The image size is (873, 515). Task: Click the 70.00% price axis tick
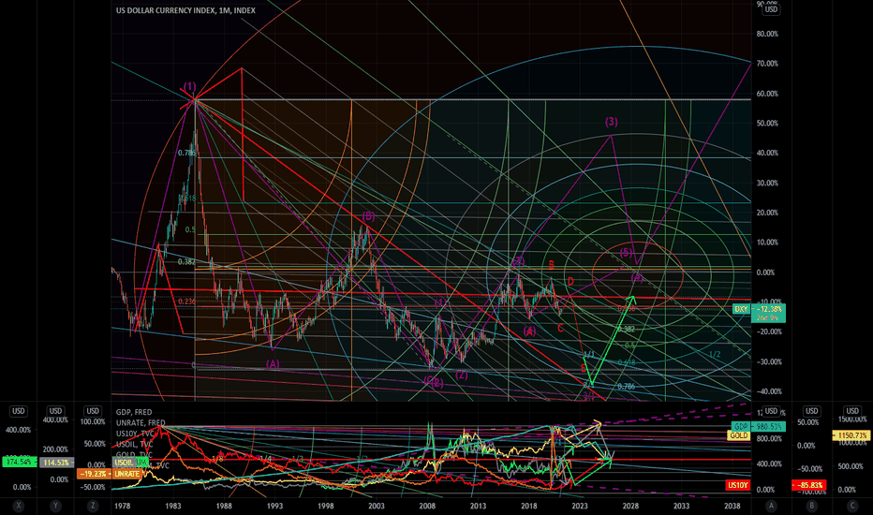[766, 64]
